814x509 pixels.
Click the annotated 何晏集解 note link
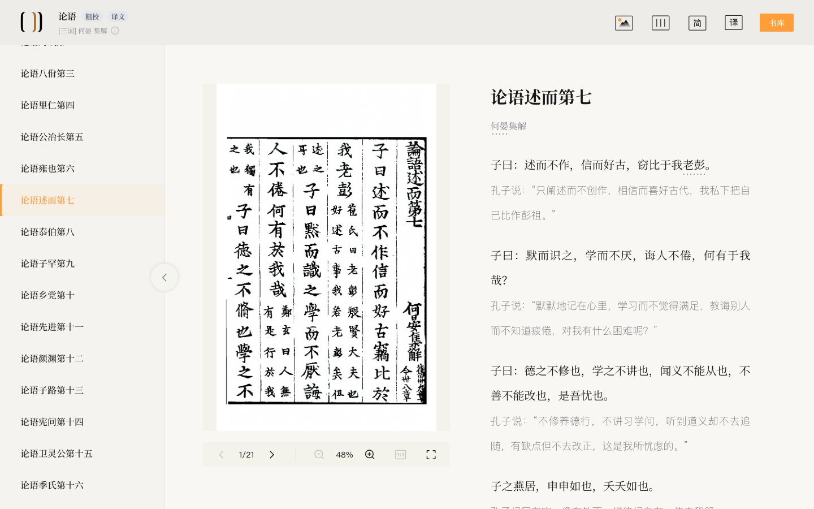click(x=509, y=126)
